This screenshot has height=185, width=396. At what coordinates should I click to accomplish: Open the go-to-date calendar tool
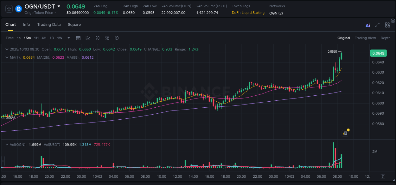pyautogui.click(x=78, y=38)
